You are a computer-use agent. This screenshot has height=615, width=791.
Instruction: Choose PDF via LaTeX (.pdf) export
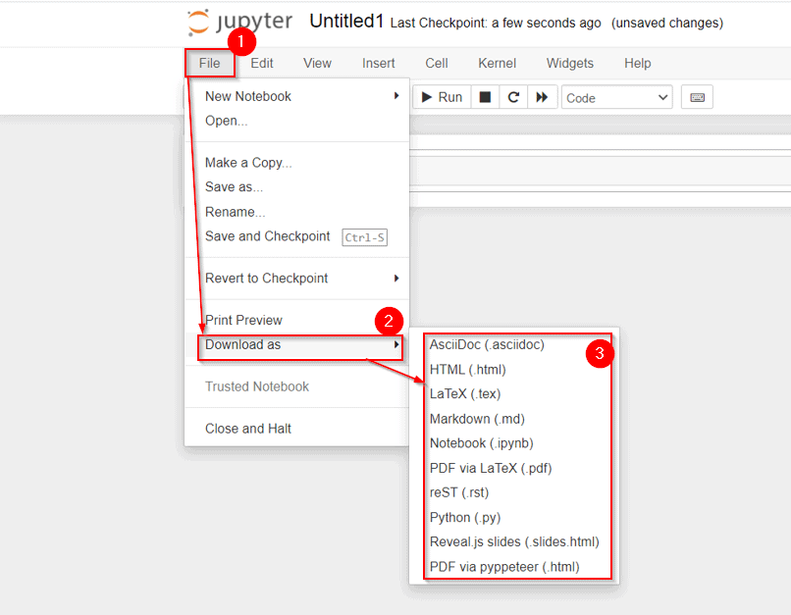491,468
